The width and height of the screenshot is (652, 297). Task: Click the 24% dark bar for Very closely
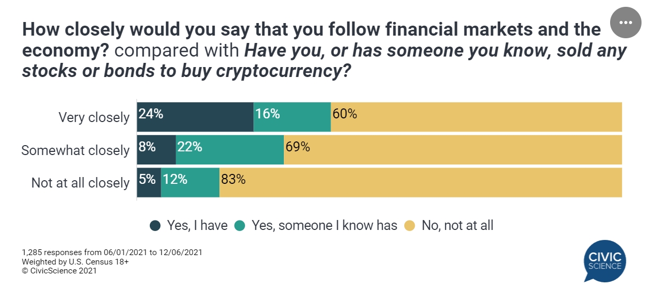195,117
